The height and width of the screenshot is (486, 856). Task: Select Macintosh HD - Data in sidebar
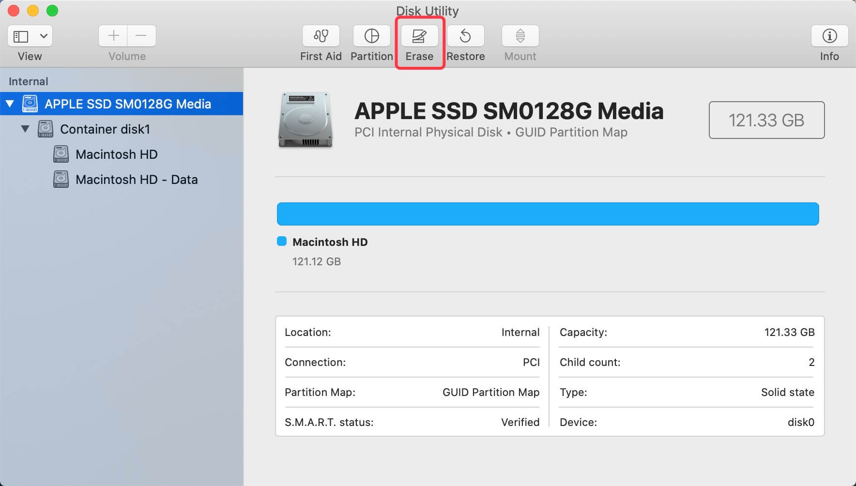136,179
